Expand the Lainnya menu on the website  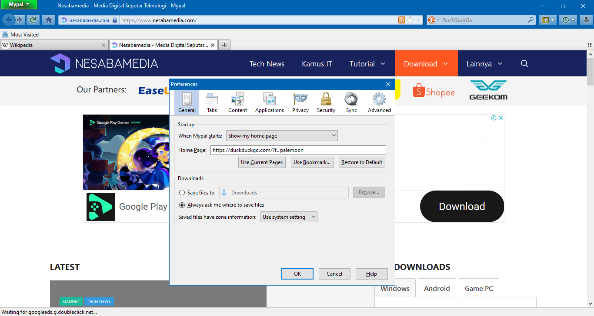click(484, 64)
